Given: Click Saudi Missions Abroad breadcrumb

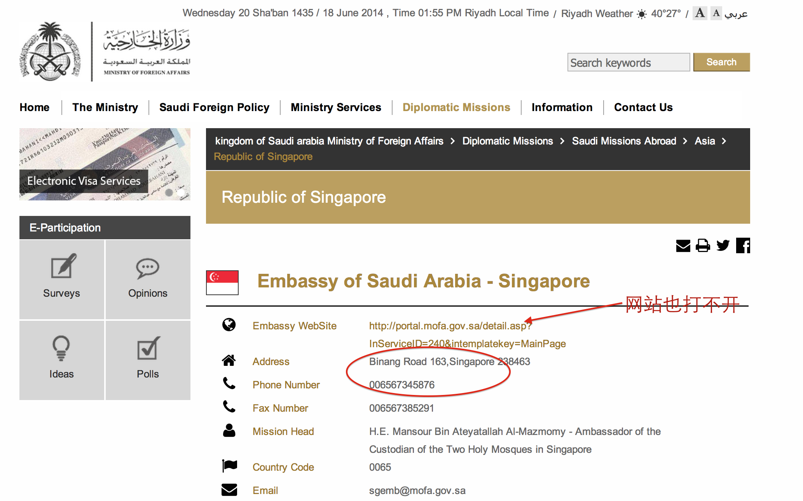Looking at the screenshot, I should 624,141.
